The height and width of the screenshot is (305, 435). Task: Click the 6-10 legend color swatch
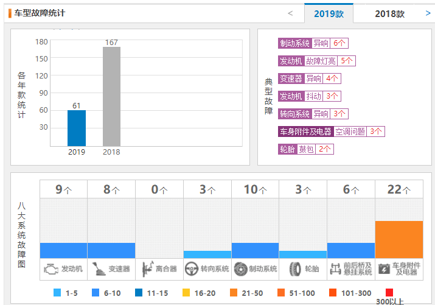tap(95, 292)
